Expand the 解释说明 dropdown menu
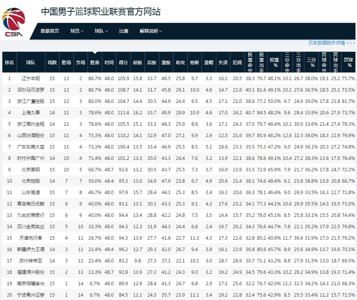This screenshot has width=357, height=300. [x=150, y=31]
